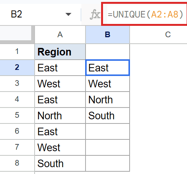Click cell A2 containing East

click(x=60, y=68)
